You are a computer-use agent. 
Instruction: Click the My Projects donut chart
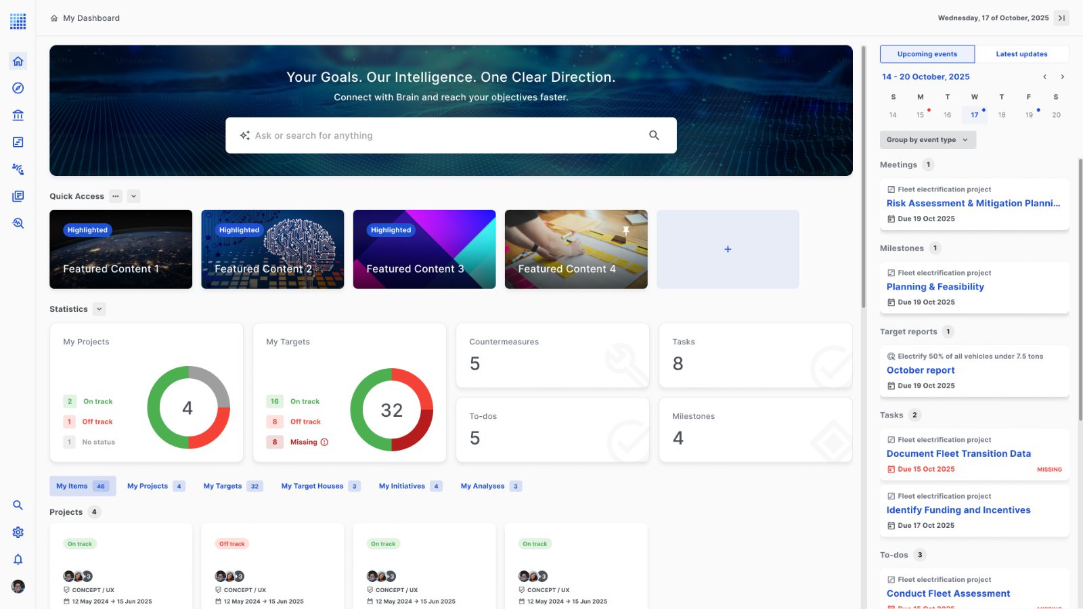(188, 407)
